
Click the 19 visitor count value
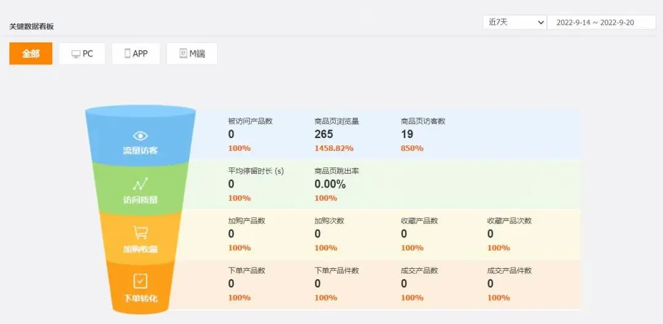(x=407, y=134)
